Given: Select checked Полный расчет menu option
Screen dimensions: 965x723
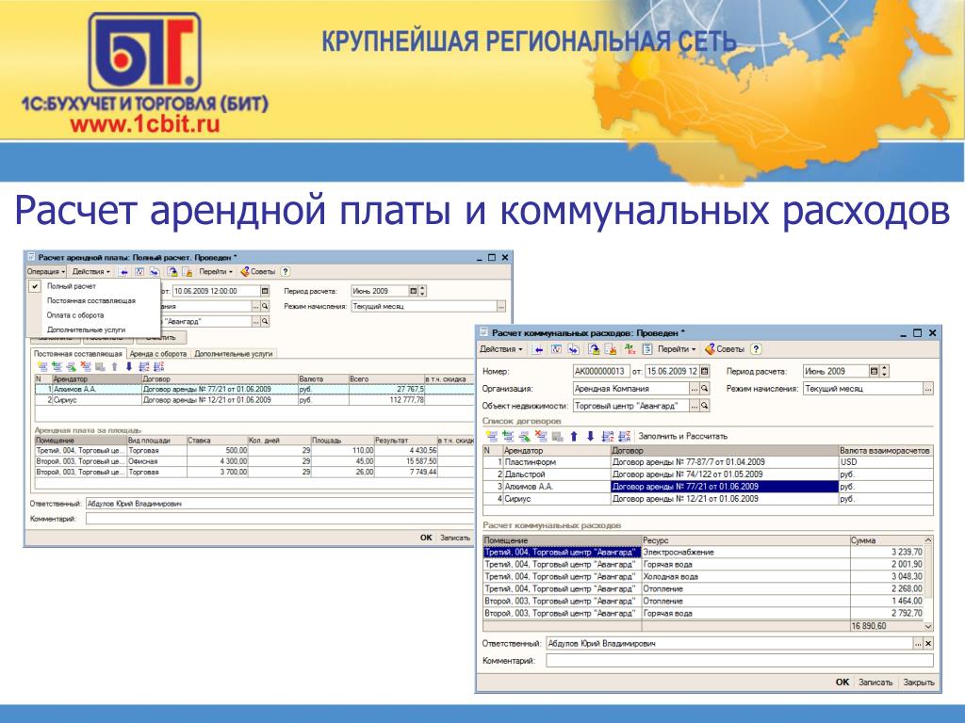Looking at the screenshot, I should point(71,286).
